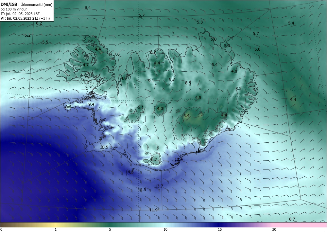Click the colour scale label '5'

[x=110, y=229]
